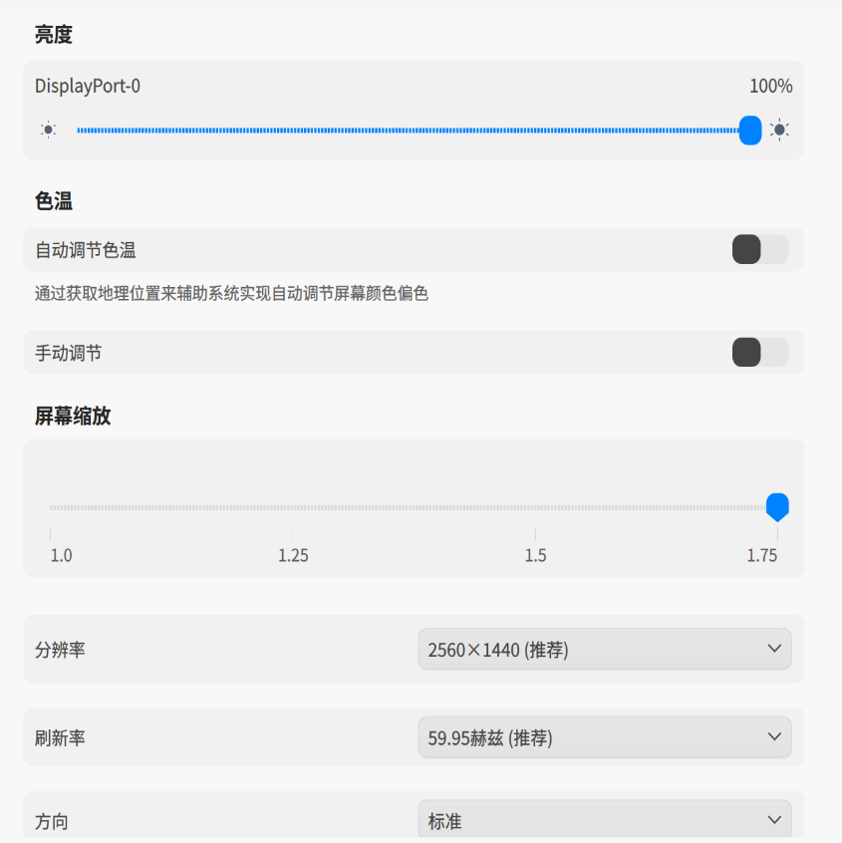Toggle the 自动调节色温 switch
The height and width of the screenshot is (843, 842).
759,249
